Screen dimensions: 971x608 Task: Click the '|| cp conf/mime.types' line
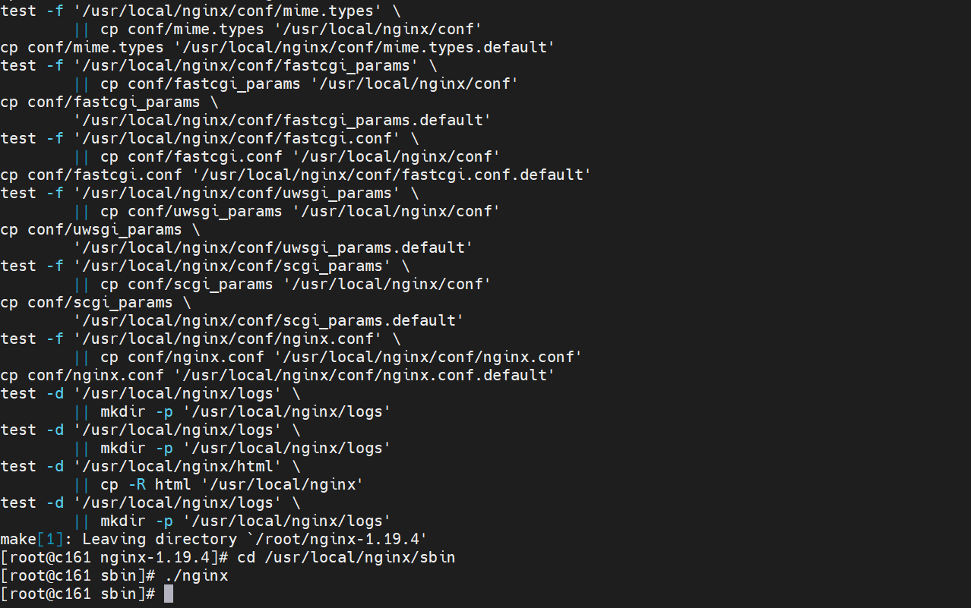point(278,30)
